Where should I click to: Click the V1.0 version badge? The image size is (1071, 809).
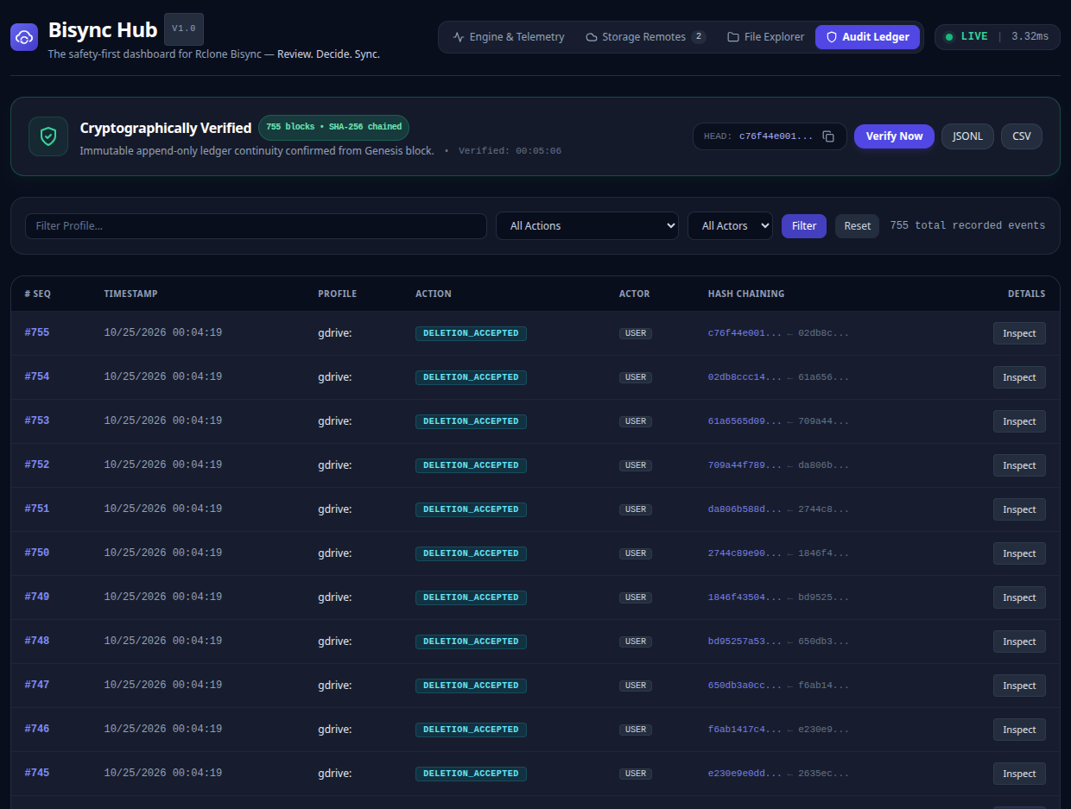point(184,29)
